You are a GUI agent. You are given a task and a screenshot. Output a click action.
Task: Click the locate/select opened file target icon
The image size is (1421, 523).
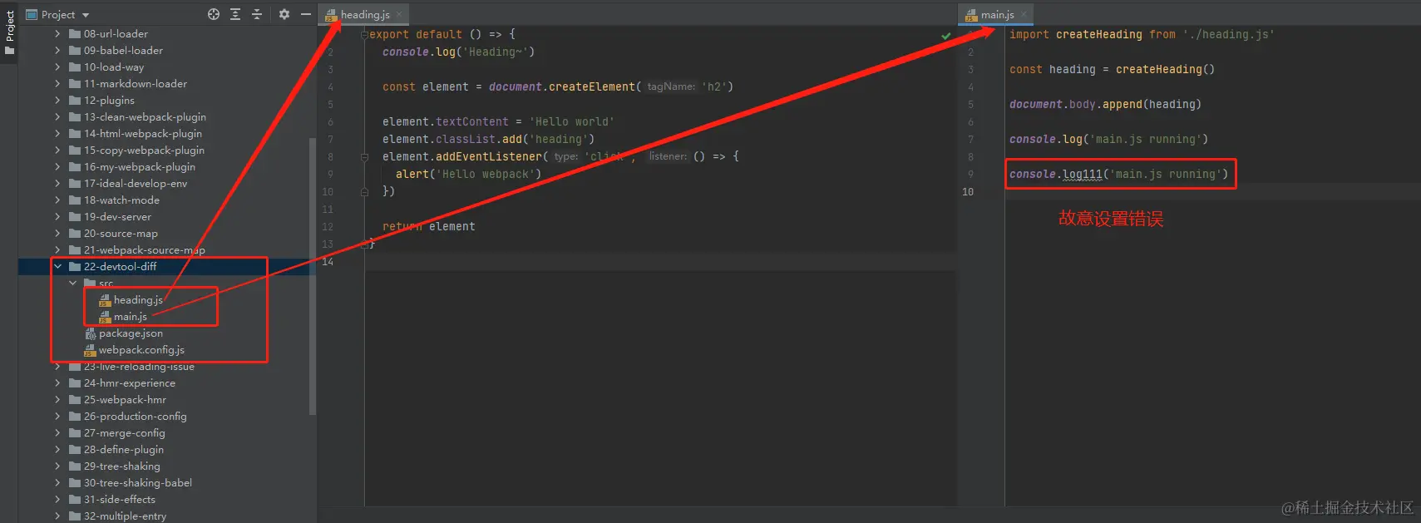point(214,14)
